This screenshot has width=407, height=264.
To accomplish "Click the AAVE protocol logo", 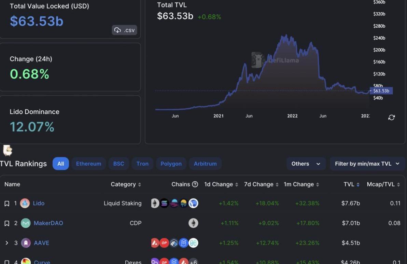I will [x=26, y=243].
